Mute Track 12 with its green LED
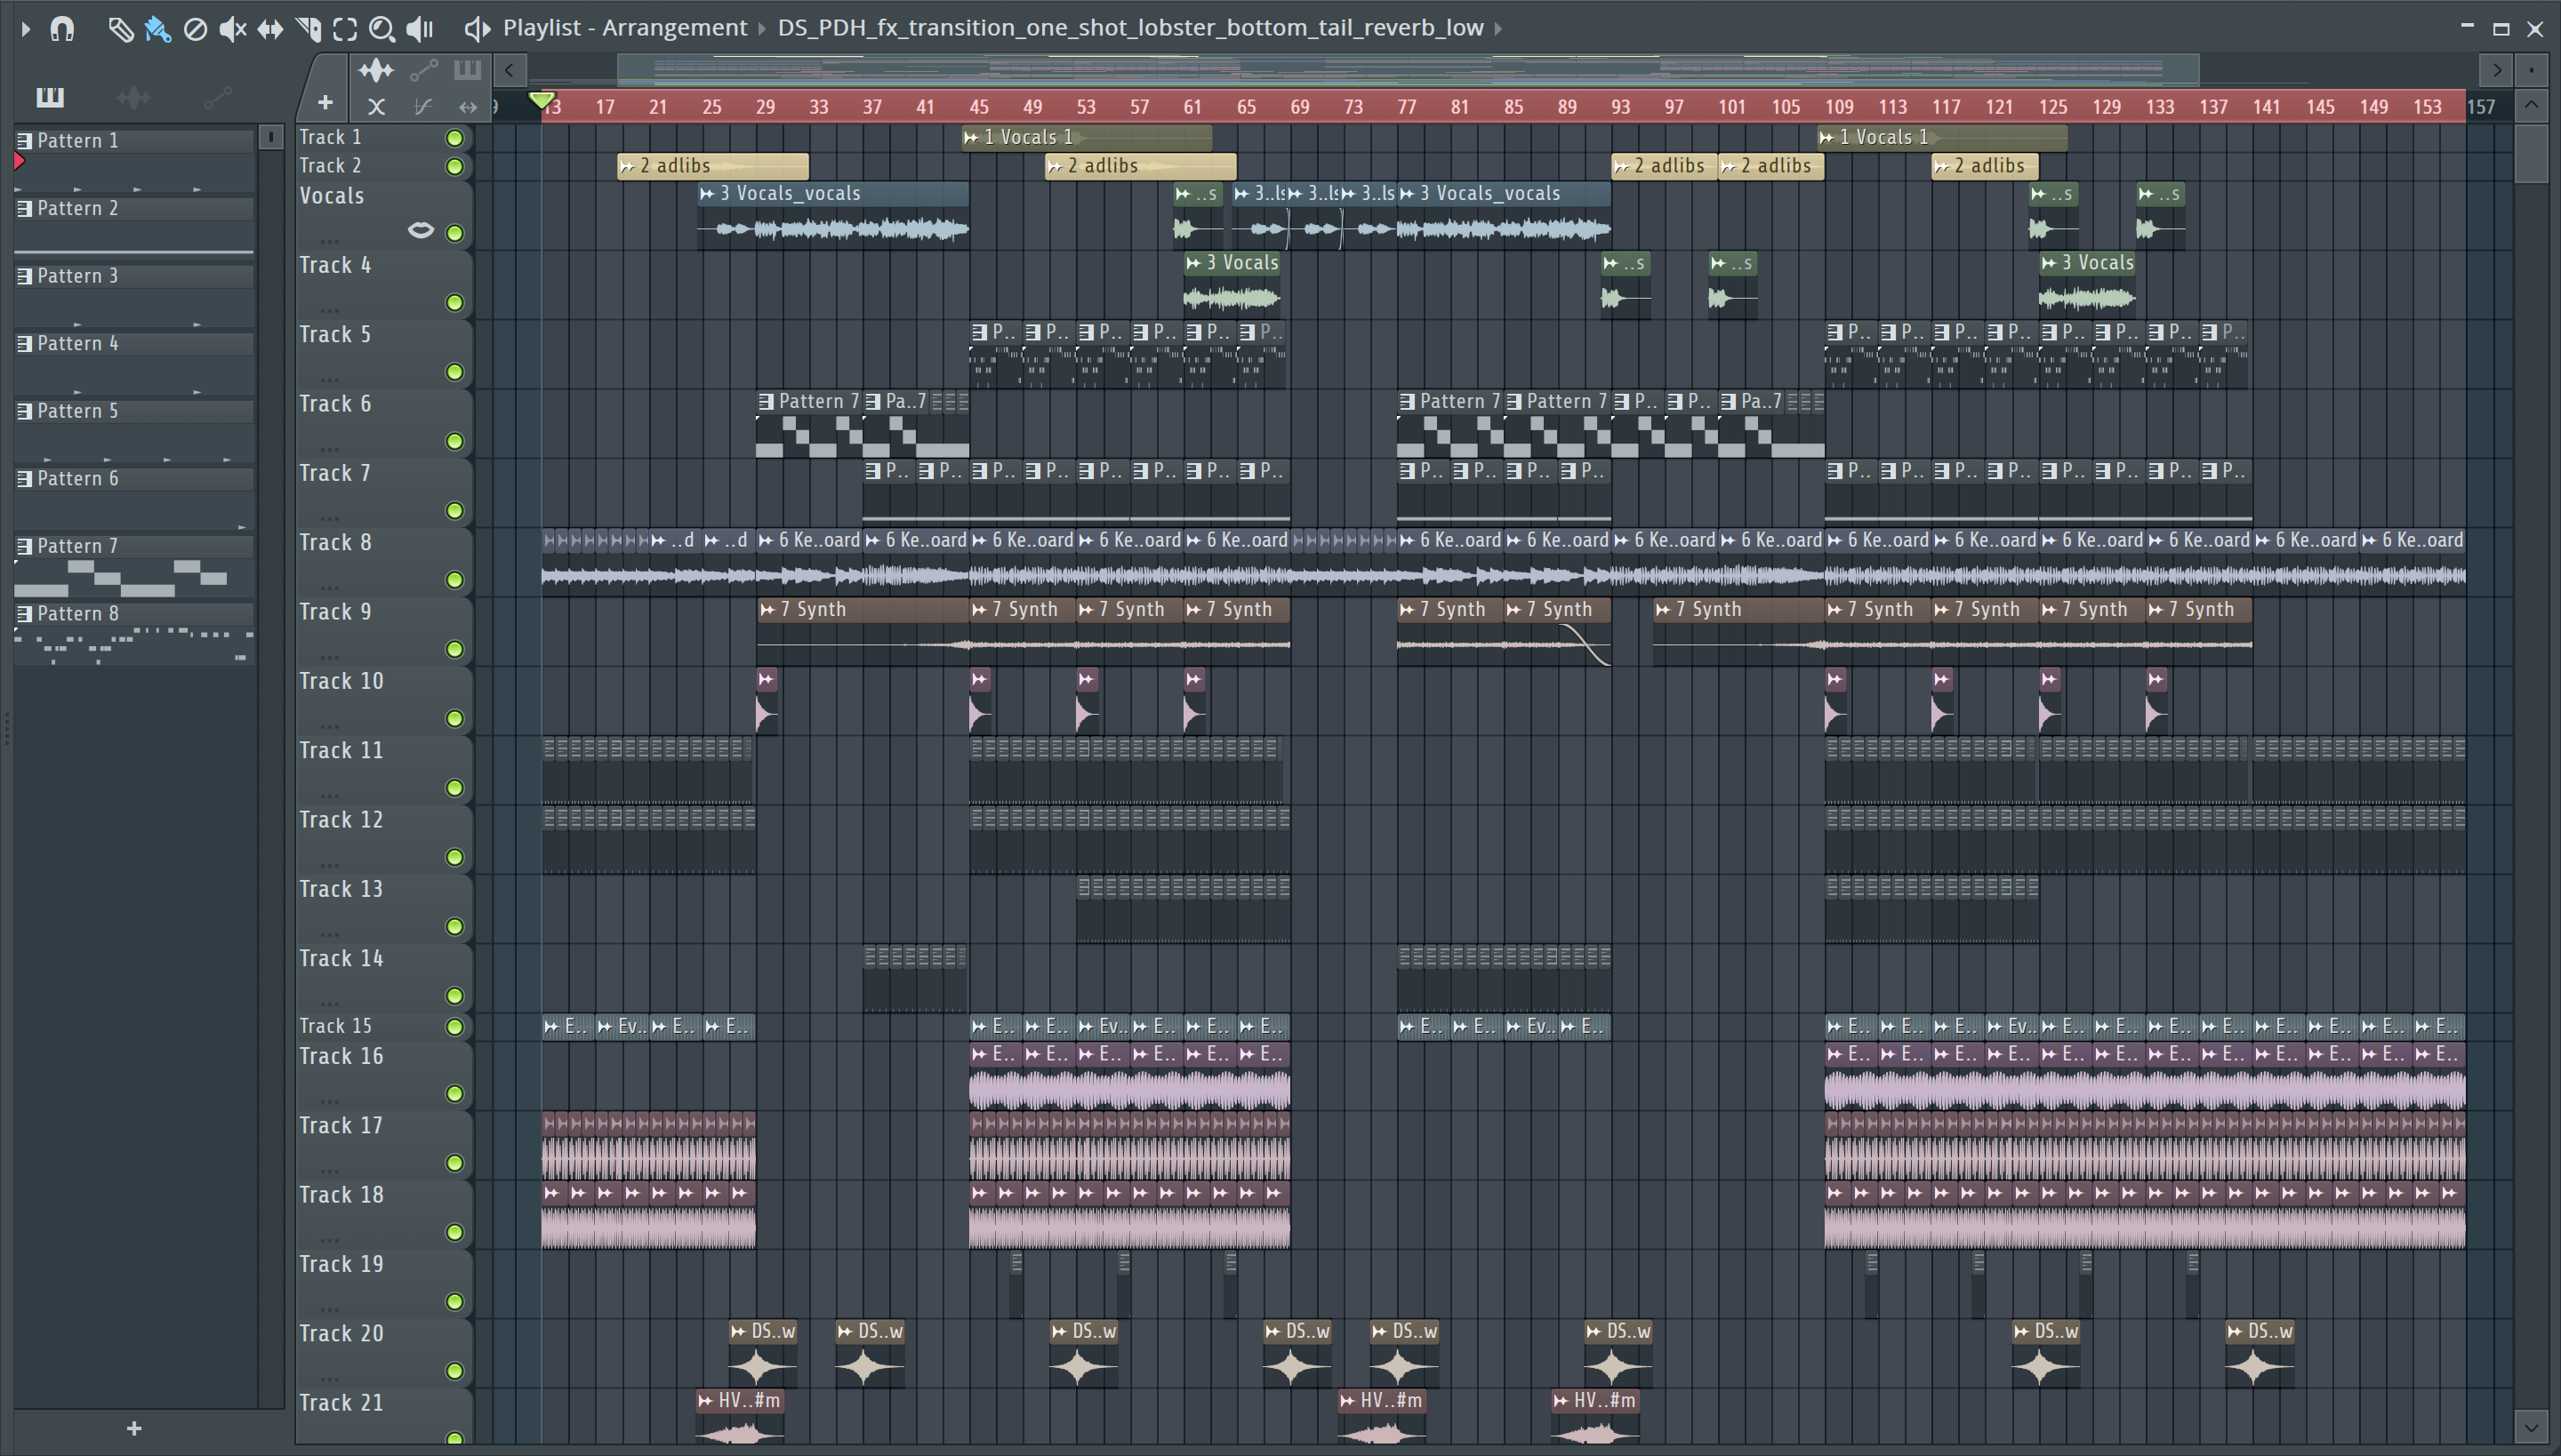Screen dimensions: 2561x1456 pos(454,857)
